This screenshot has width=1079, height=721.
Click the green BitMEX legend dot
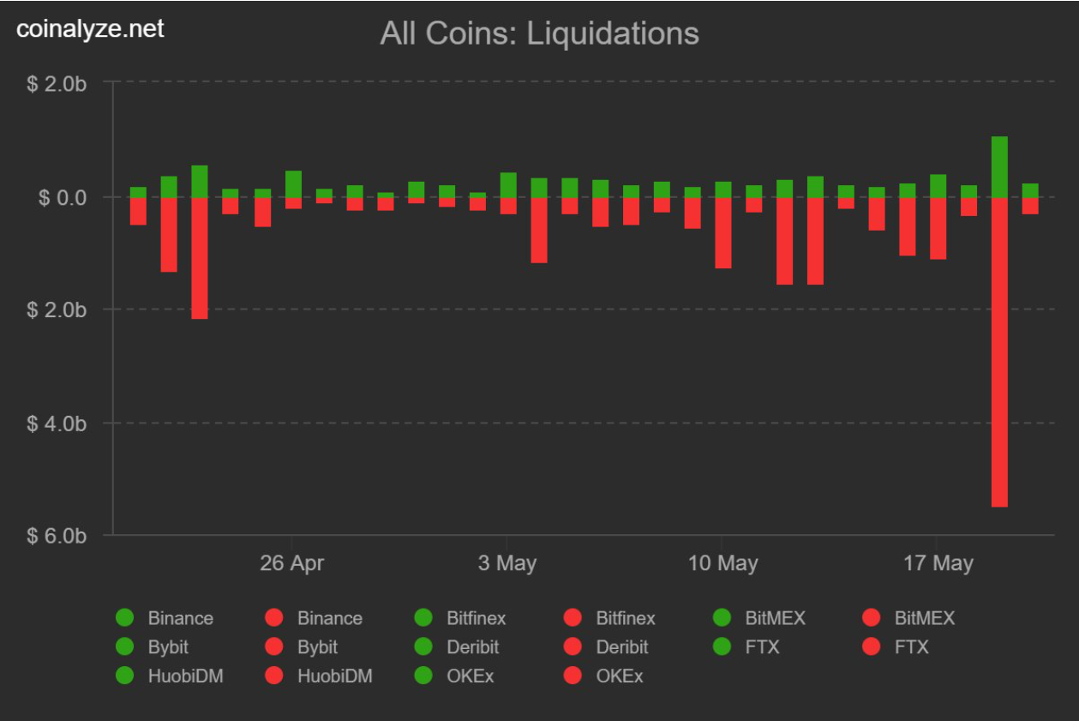tap(722, 617)
